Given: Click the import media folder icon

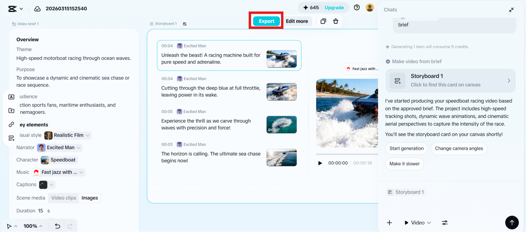Looking at the screenshot, I should tap(11, 110).
